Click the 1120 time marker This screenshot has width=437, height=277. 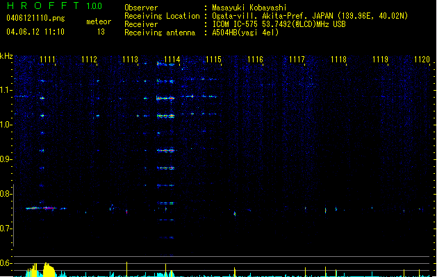422,60
